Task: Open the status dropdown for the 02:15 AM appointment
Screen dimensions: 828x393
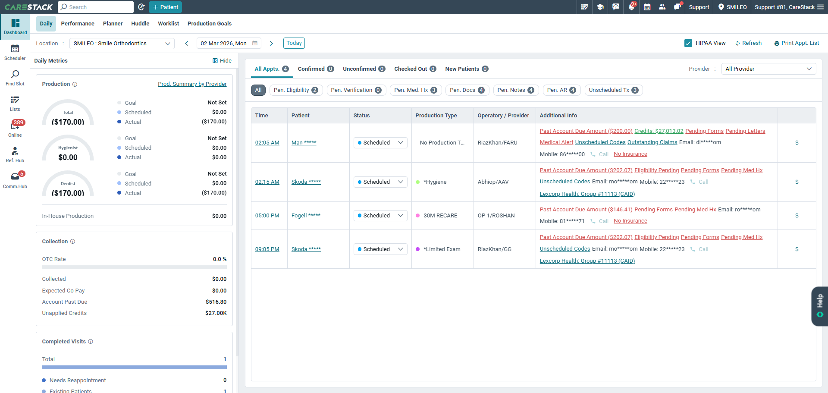Action: (x=380, y=182)
